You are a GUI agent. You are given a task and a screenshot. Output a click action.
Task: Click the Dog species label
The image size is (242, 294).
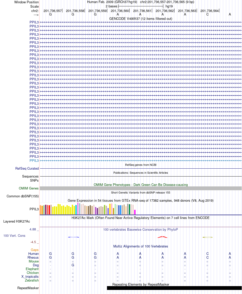tap(36, 265)
